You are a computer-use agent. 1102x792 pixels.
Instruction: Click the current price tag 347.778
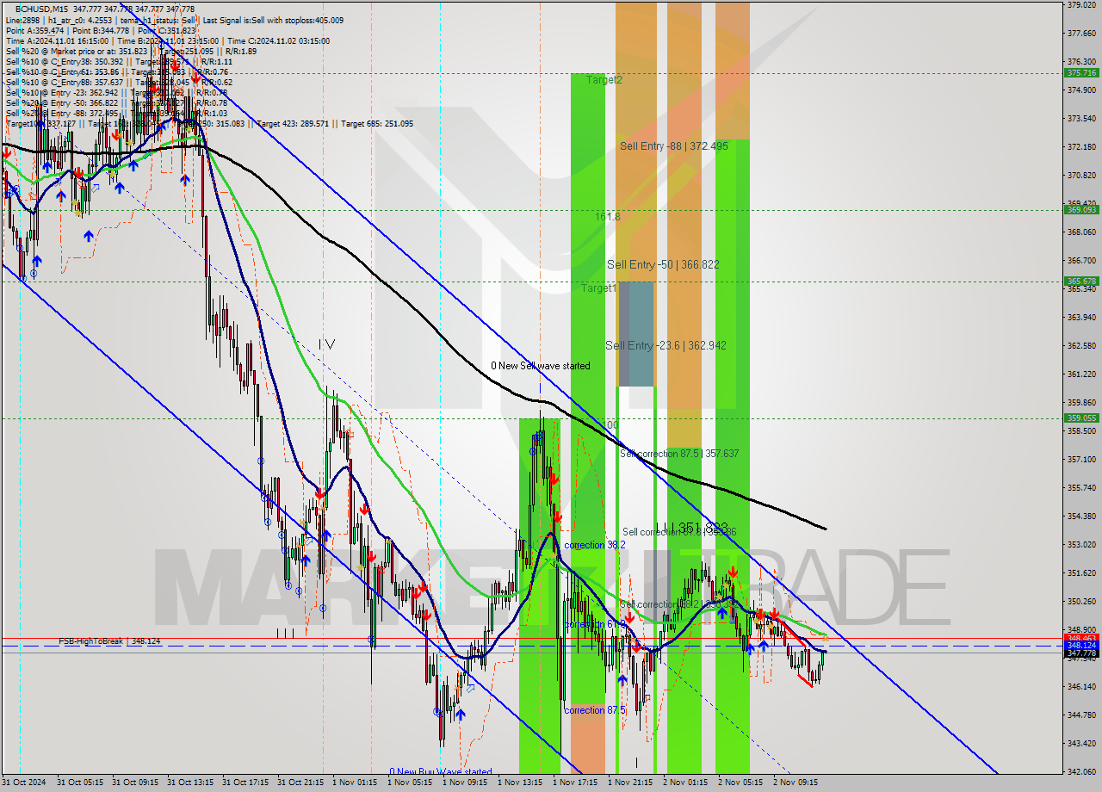[1081, 653]
